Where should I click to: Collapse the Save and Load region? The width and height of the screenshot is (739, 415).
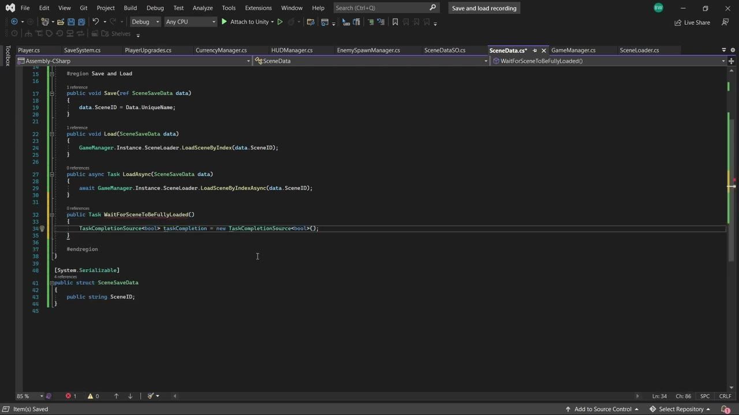(52, 73)
